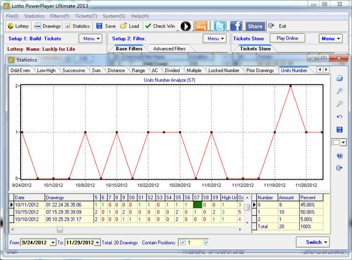This screenshot has height=260, width=352.
Task: Open the Help menu
Action: (x=140, y=16)
